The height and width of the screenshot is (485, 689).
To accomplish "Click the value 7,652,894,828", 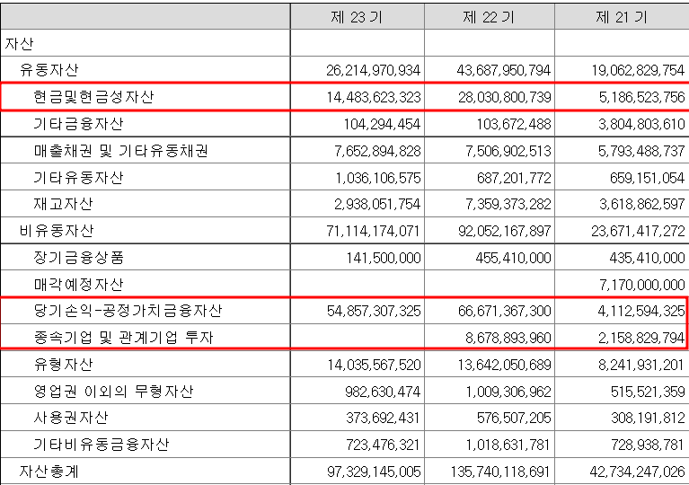I will 377,151.
